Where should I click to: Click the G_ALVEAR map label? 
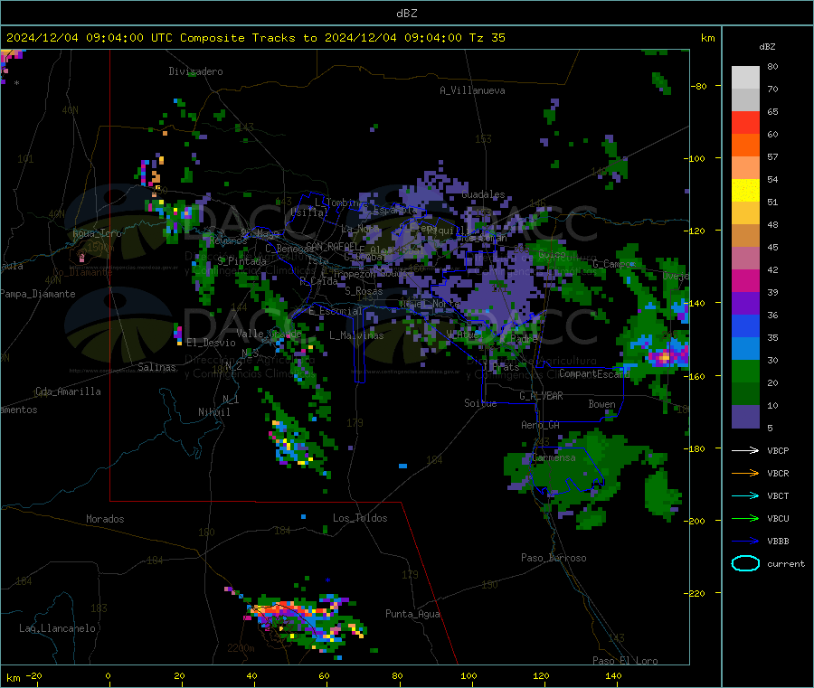pyautogui.click(x=541, y=396)
